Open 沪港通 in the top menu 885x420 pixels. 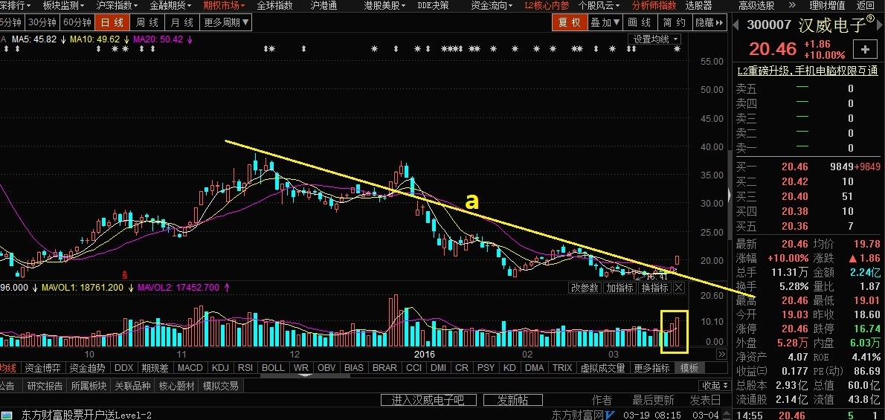pyautogui.click(x=324, y=6)
